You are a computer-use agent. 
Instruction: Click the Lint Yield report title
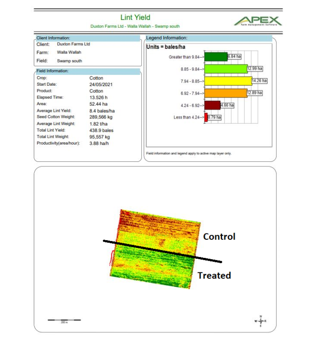[135, 17]
